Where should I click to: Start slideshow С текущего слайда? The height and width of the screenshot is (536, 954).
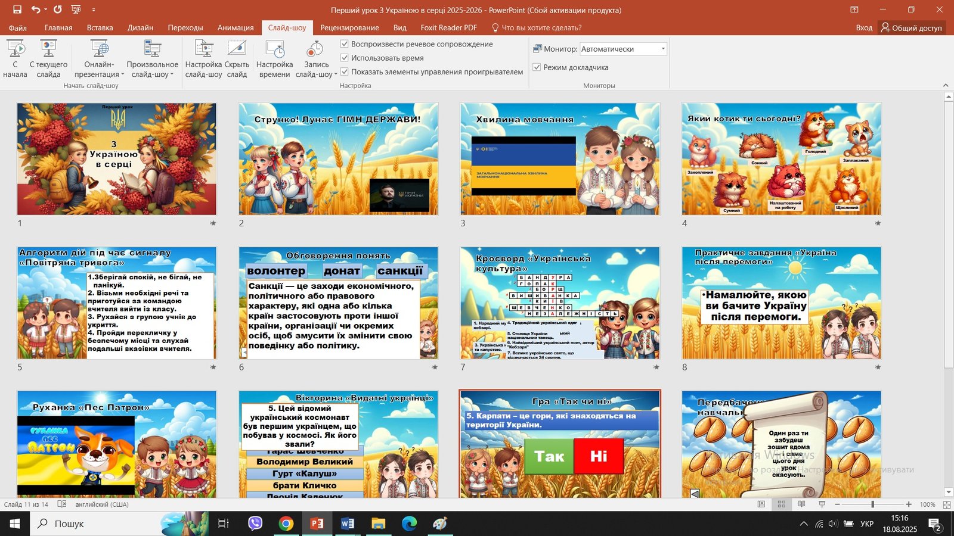coord(48,58)
